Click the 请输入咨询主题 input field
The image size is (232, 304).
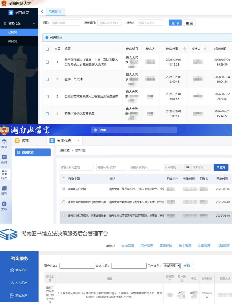click(x=76, y=167)
